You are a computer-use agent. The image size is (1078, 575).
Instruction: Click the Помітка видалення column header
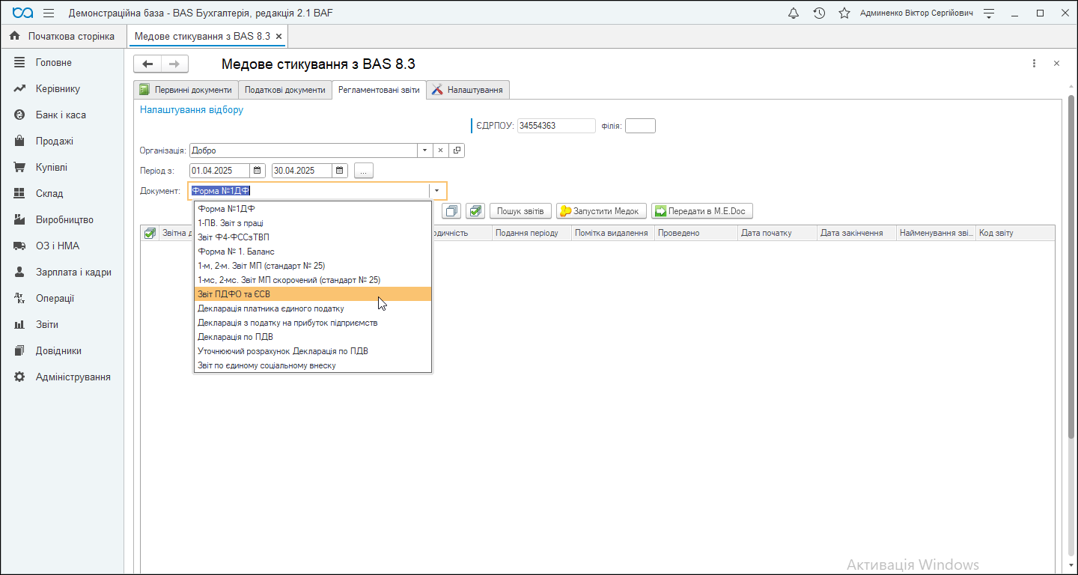pyautogui.click(x=613, y=233)
